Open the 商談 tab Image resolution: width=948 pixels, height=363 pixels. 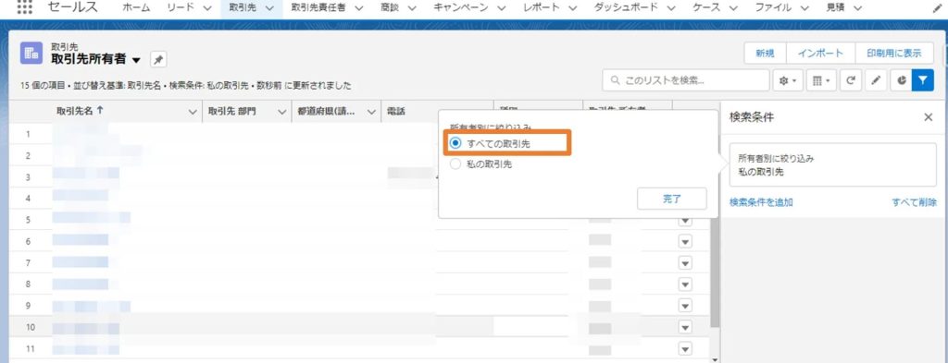(391, 7)
